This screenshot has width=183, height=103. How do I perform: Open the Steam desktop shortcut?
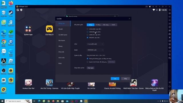pos(11,13)
